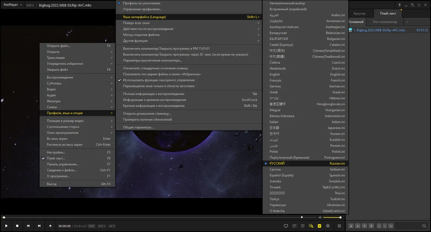431x232 pixels.
Task: Click 'Проверить наличие обновлений' menu entry
Action: click(147, 120)
